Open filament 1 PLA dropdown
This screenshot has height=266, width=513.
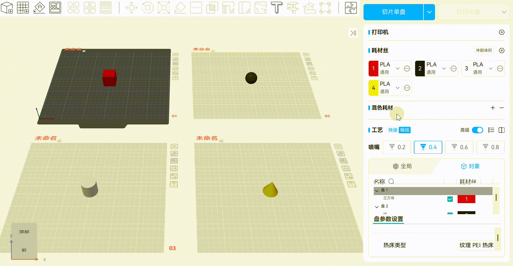coord(397,69)
